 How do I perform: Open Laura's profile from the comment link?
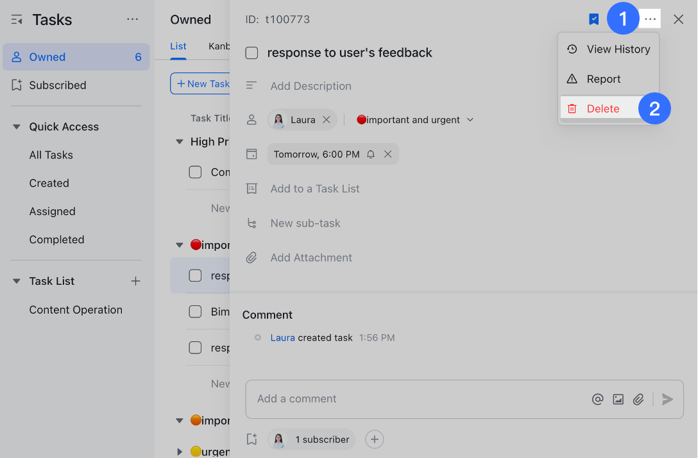282,337
